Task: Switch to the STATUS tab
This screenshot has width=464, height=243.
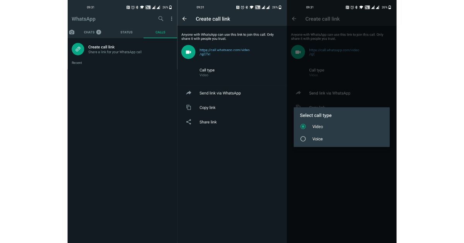Action: (126, 32)
